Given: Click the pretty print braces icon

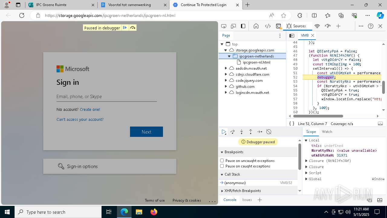Looking at the screenshot, I should point(292,124).
